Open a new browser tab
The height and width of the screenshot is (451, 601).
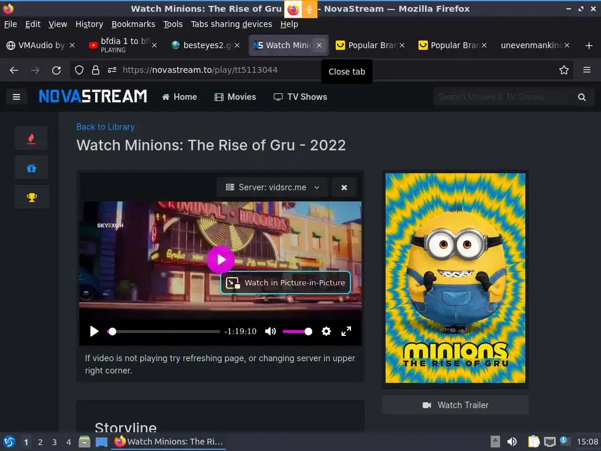coord(589,46)
